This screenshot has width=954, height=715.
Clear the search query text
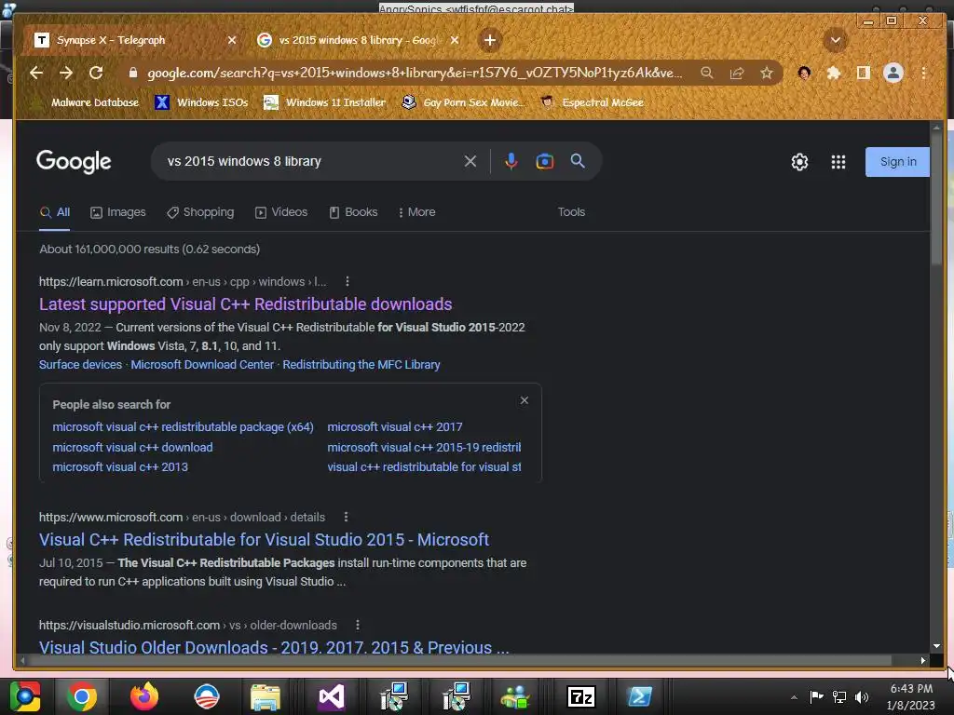pos(470,161)
